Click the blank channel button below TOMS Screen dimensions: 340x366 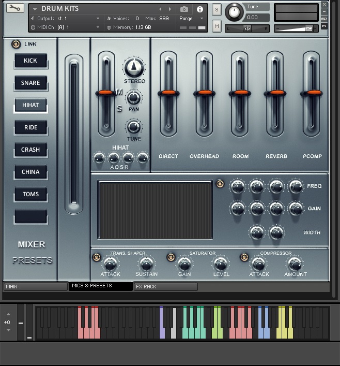tap(31, 216)
